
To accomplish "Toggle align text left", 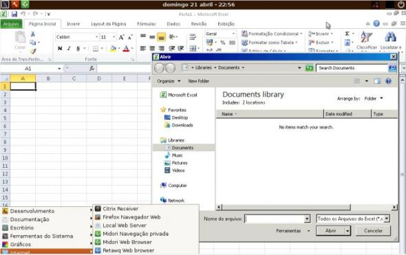I will coord(143,48).
